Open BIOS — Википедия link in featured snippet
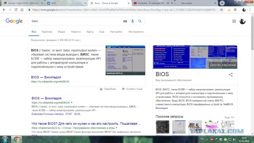 pos(46,77)
